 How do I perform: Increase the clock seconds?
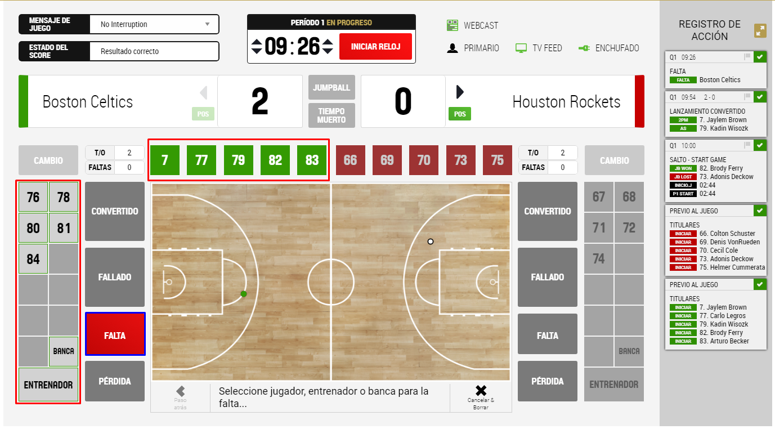pyautogui.click(x=328, y=41)
